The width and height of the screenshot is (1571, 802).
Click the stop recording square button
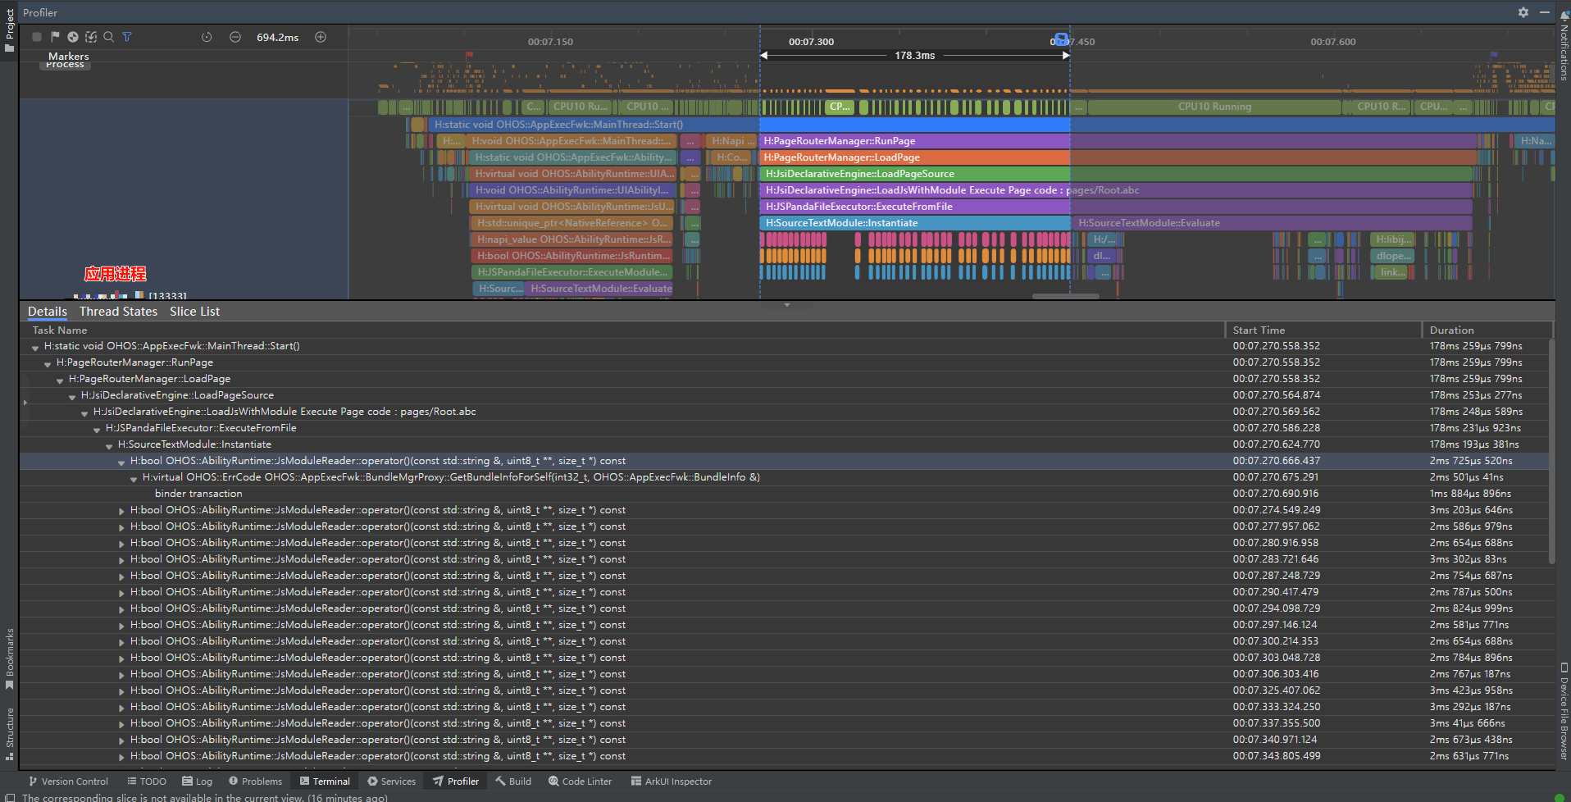point(37,37)
